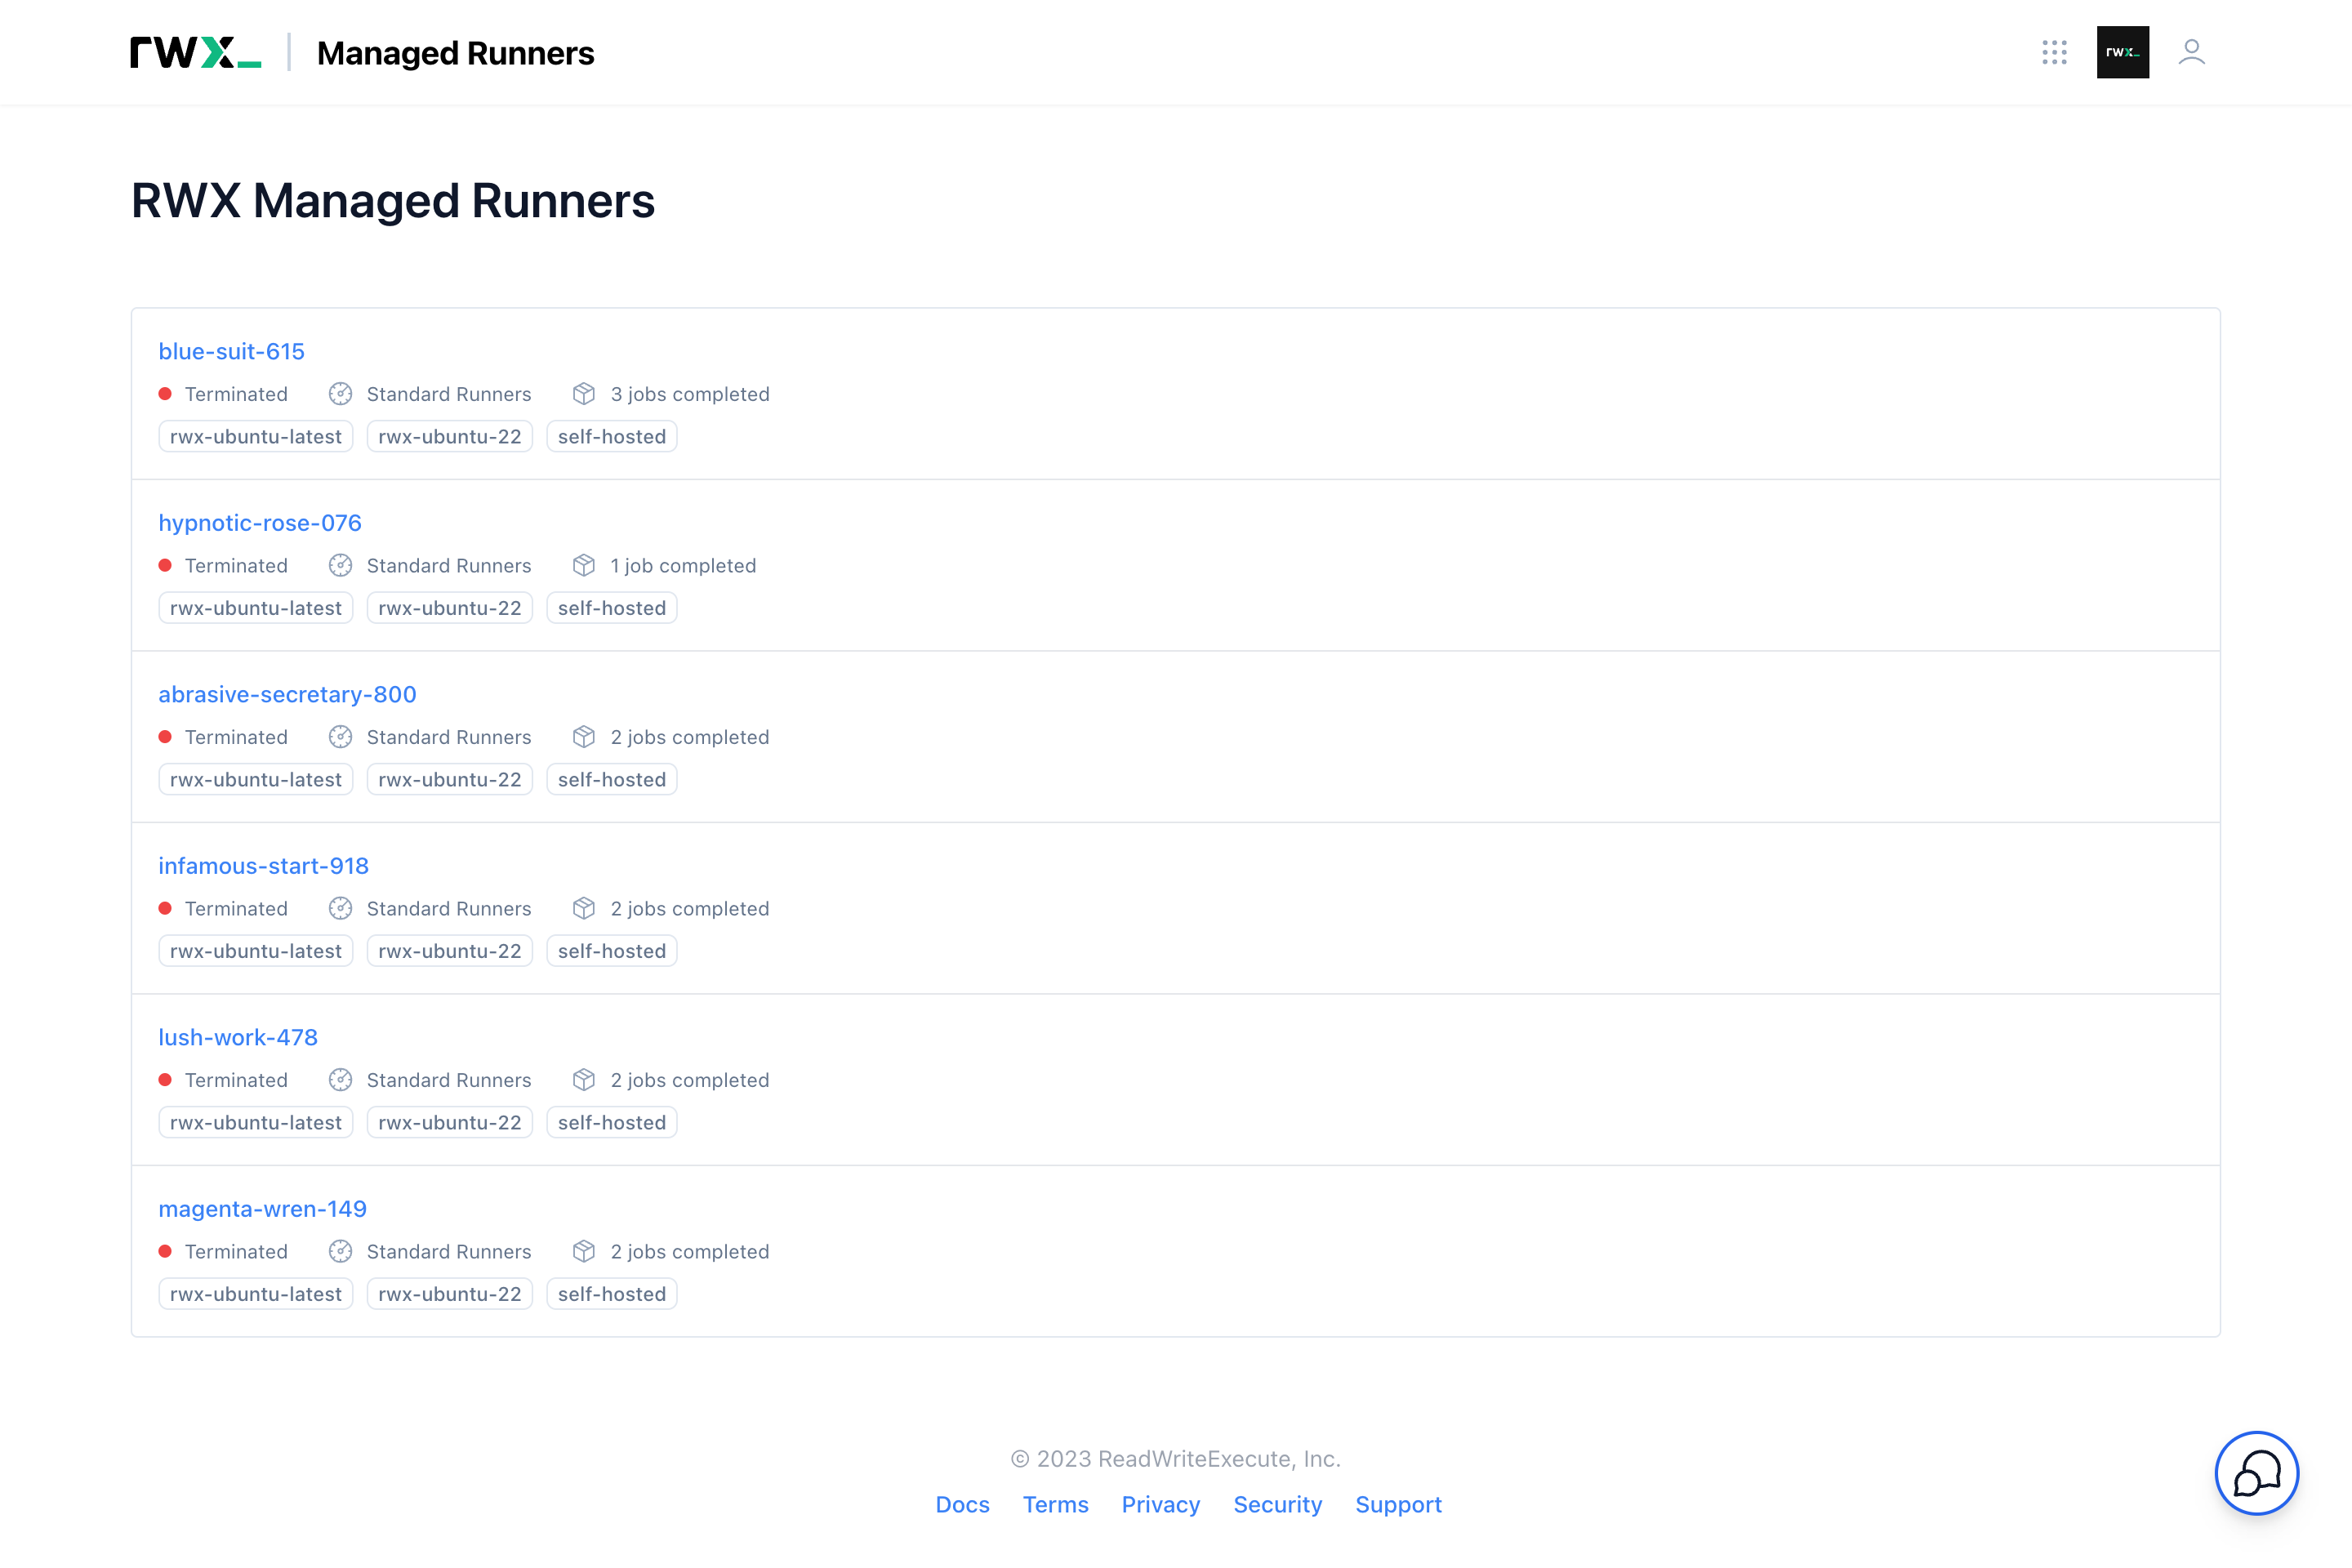Click the runner type icon for hypnotic-rose-076
Image resolution: width=2352 pixels, height=1568 pixels.
click(340, 565)
